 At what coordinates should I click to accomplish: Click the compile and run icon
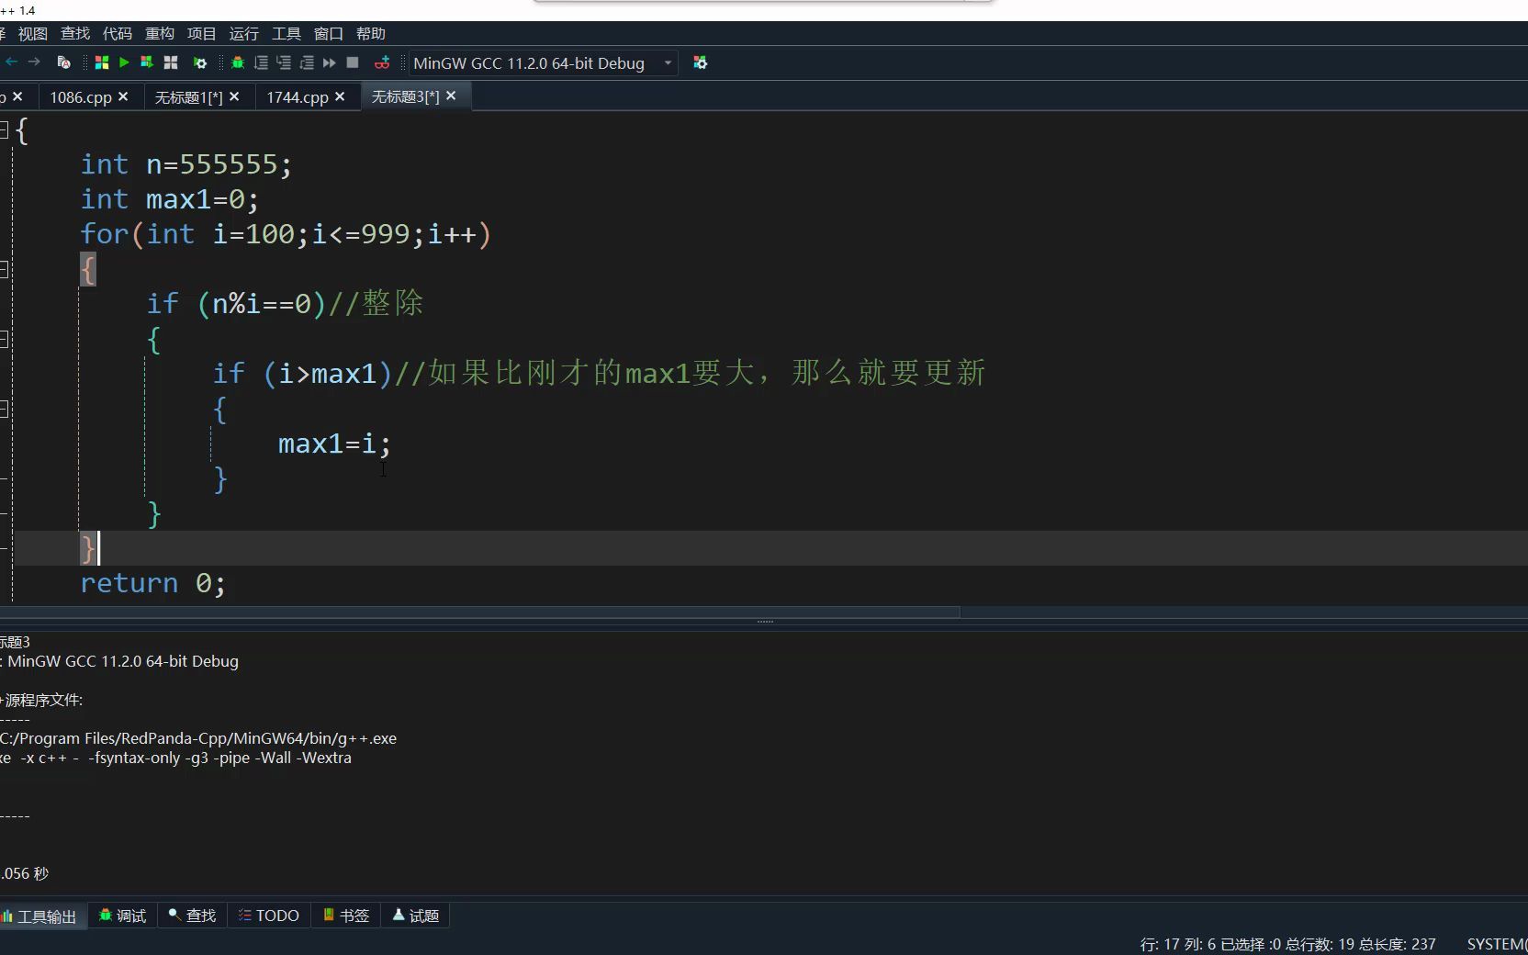point(147,62)
